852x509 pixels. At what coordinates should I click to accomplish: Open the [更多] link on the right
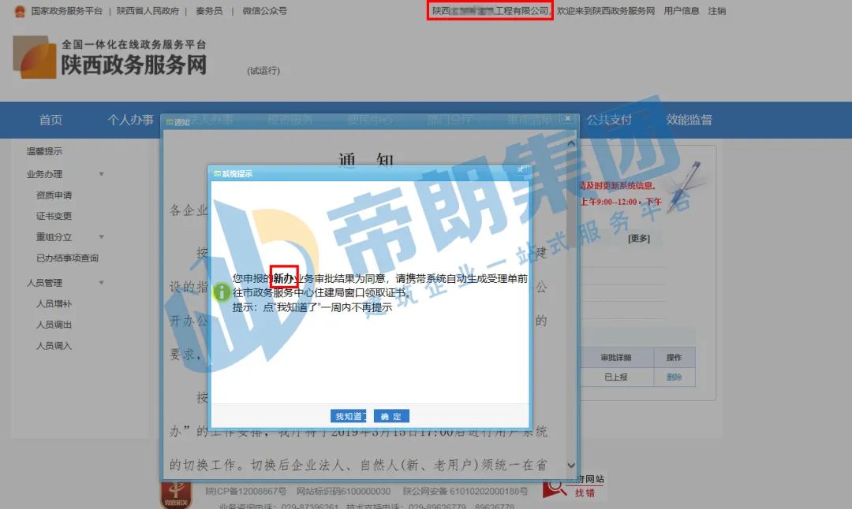639,238
